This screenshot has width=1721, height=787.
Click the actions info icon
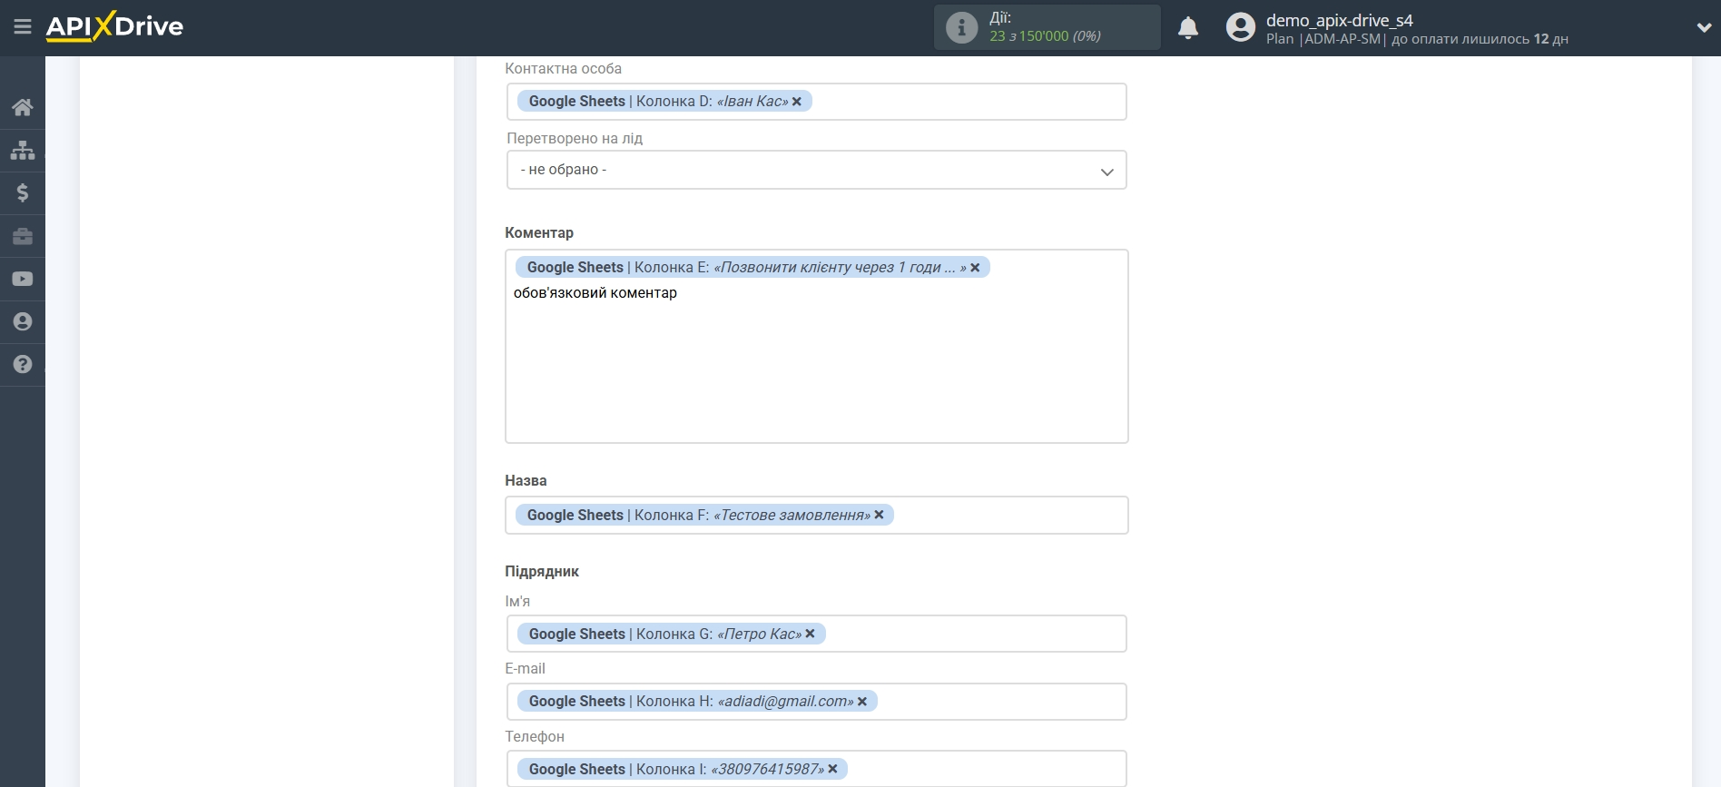pos(961,27)
